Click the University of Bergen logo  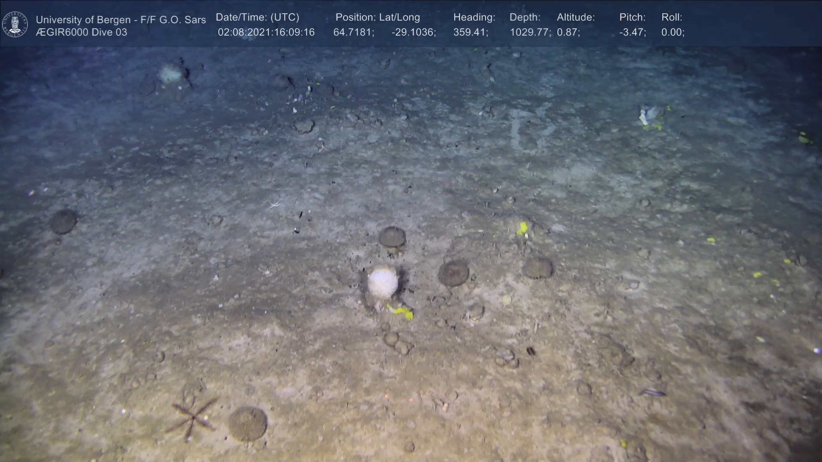pyautogui.click(x=15, y=24)
